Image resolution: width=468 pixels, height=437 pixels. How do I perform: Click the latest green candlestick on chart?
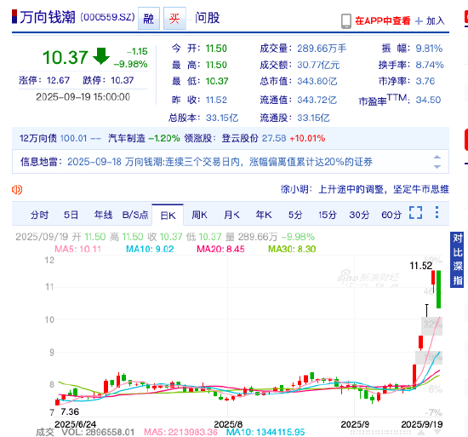tap(438, 289)
